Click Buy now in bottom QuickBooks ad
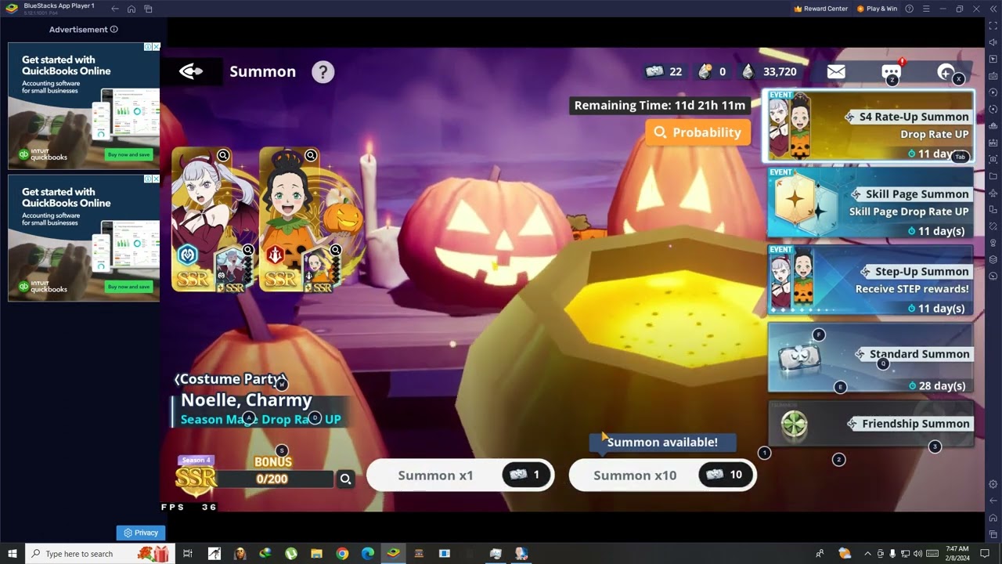The height and width of the screenshot is (564, 1002). (x=128, y=287)
